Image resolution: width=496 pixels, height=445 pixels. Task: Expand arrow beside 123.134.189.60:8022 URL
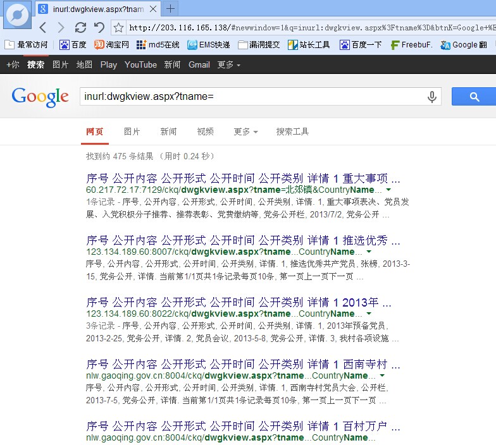(x=369, y=314)
